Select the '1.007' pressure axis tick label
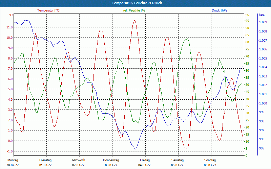 263,40
